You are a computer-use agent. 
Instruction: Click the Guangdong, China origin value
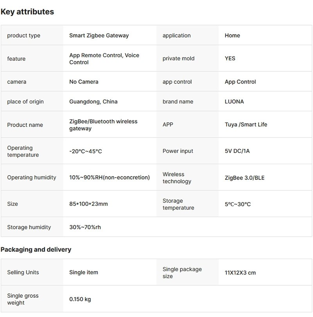[x=93, y=101]
